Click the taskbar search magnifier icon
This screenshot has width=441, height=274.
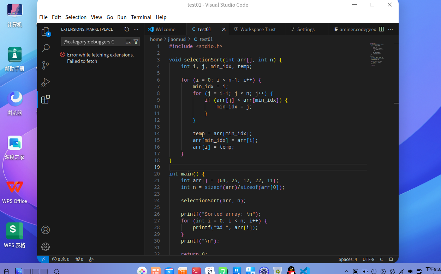point(56,272)
